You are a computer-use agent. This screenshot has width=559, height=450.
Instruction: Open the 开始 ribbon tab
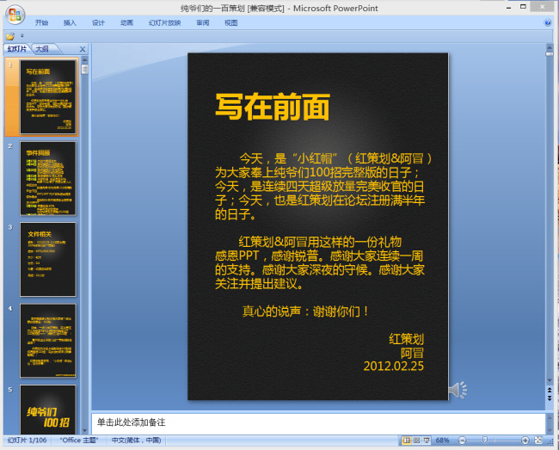[42, 23]
